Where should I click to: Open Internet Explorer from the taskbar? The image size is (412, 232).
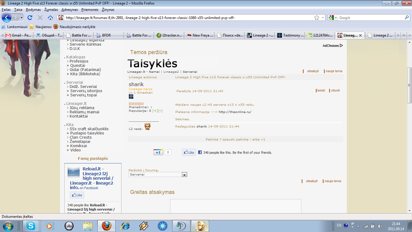click(125, 226)
